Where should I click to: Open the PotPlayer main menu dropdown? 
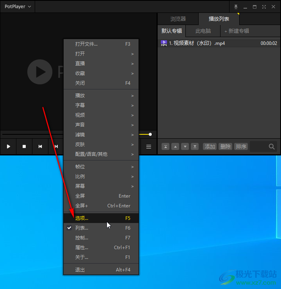pyautogui.click(x=18, y=7)
